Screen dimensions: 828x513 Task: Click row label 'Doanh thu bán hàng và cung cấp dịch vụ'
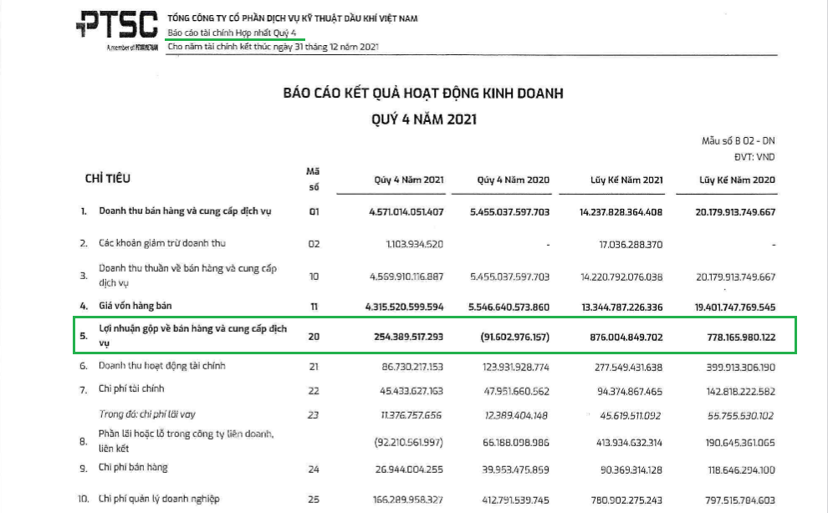click(185, 211)
